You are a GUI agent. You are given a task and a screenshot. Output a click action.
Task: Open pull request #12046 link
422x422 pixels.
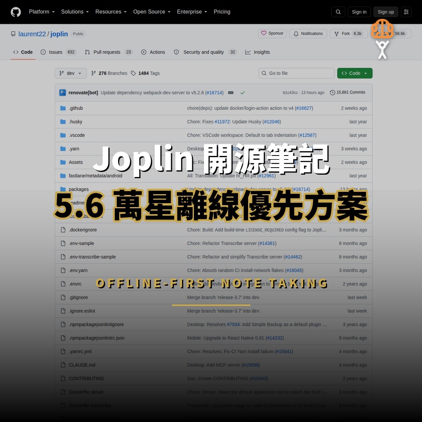[272, 122]
